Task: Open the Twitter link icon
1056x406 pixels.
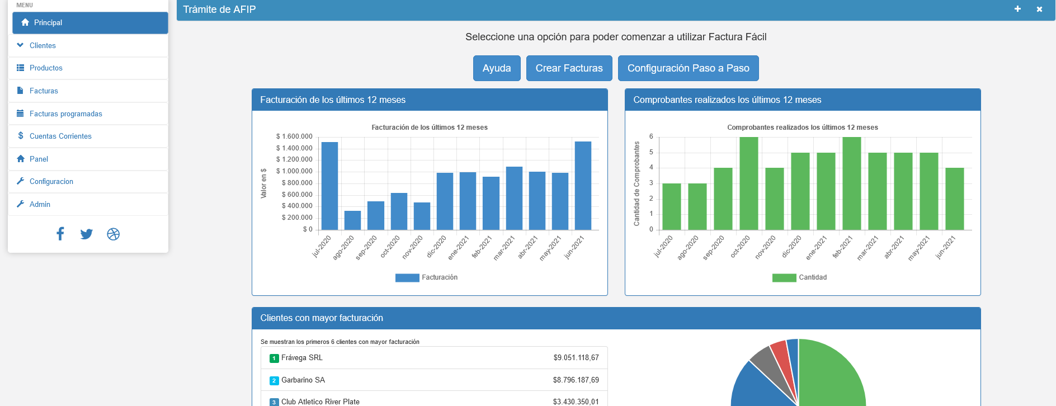Action: [x=86, y=234]
